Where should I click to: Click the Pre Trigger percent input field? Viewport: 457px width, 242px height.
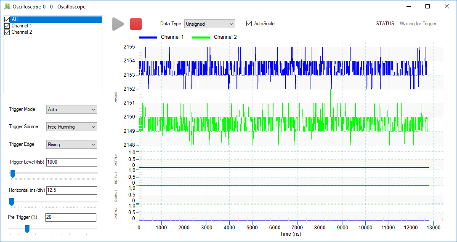click(71, 217)
